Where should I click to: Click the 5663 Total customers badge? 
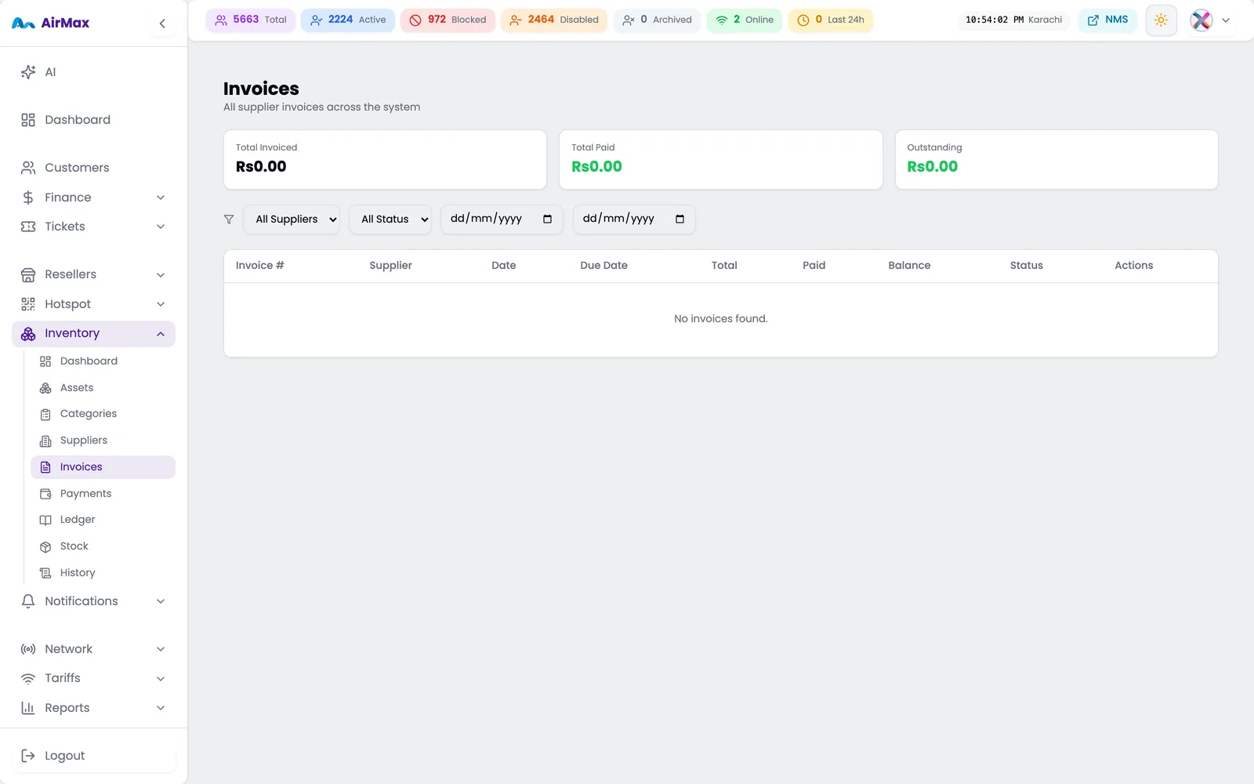pyautogui.click(x=250, y=20)
